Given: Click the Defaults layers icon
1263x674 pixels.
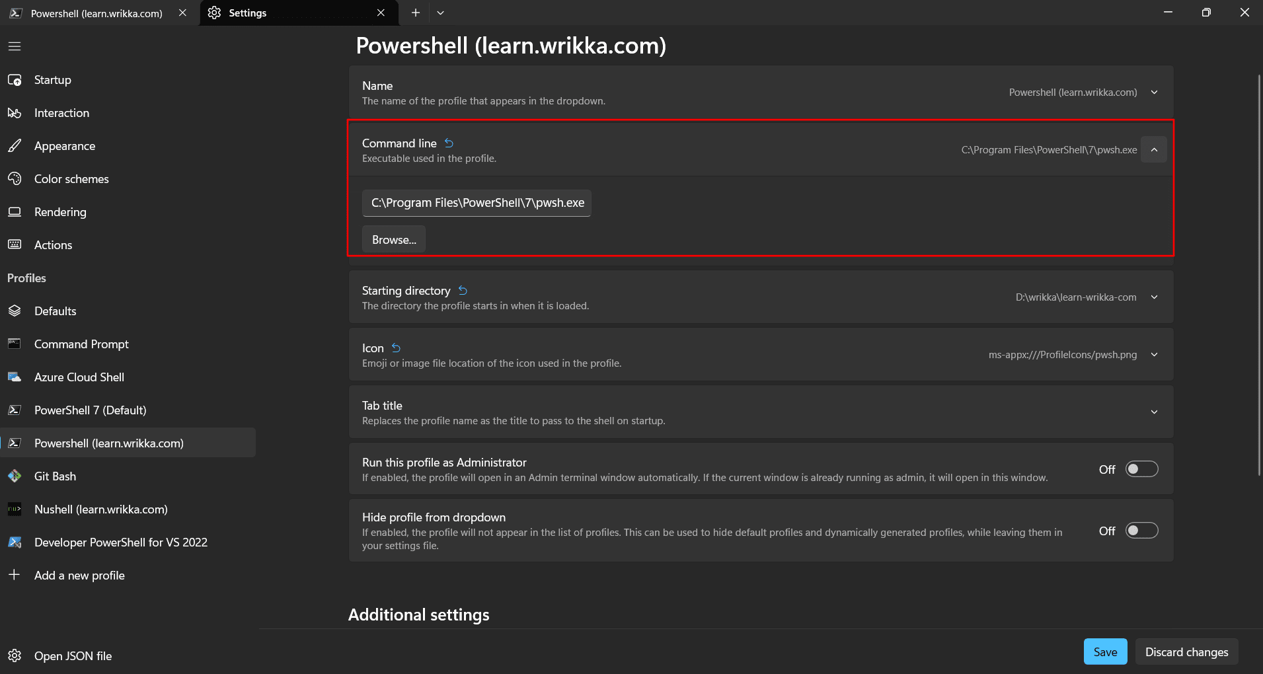Looking at the screenshot, I should tap(15, 311).
